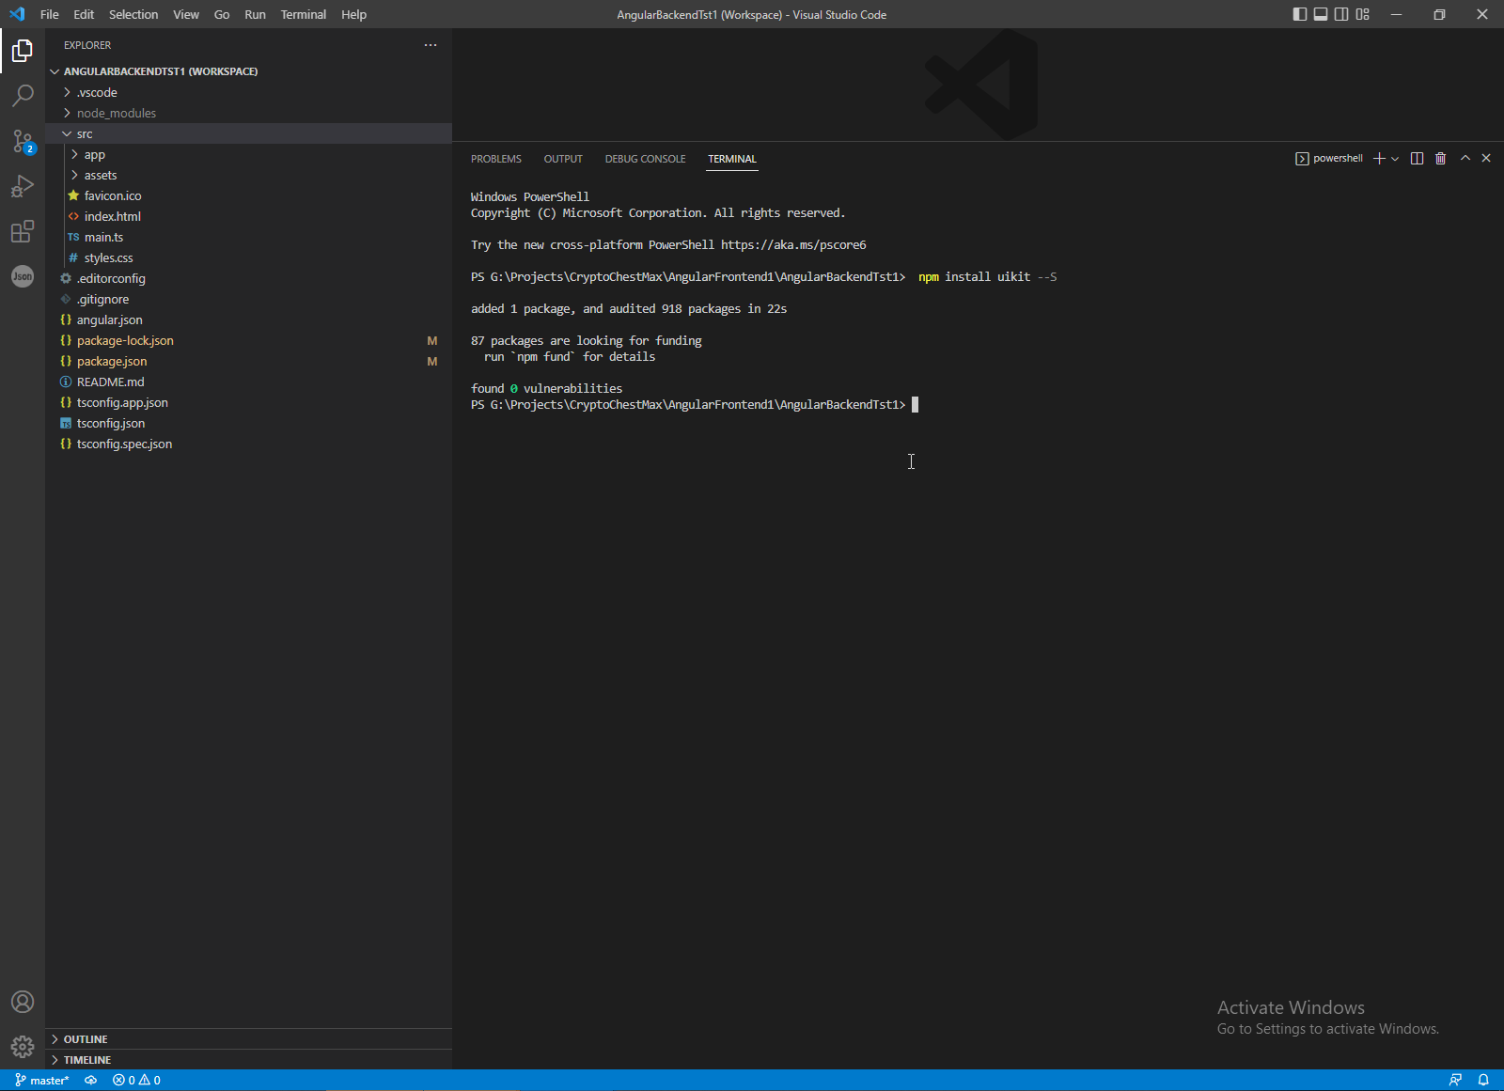Open the Manage gear menu
Screen dimensions: 1504x1091
coord(23,1047)
